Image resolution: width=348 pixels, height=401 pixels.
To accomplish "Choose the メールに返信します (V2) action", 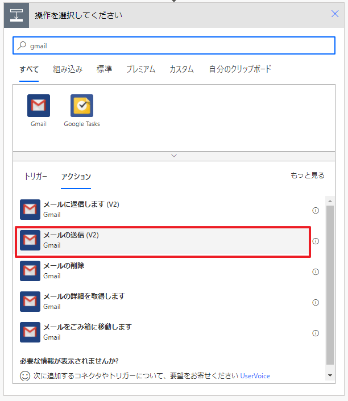I will click(x=163, y=210).
